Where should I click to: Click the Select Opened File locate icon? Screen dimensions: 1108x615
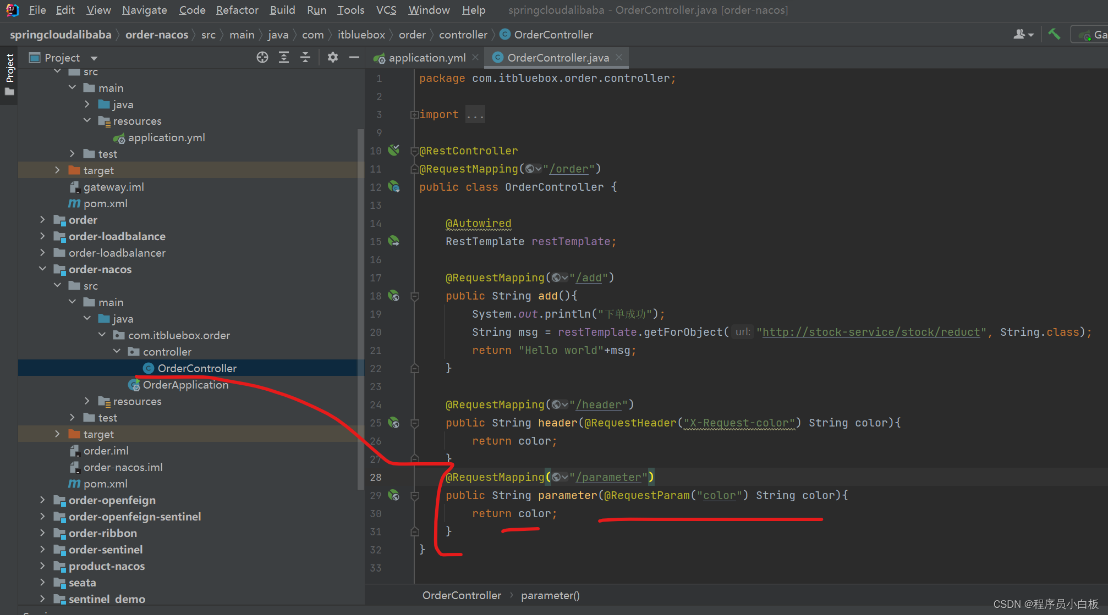[262, 57]
